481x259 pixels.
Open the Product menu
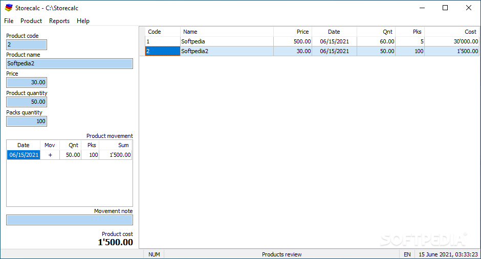point(31,21)
